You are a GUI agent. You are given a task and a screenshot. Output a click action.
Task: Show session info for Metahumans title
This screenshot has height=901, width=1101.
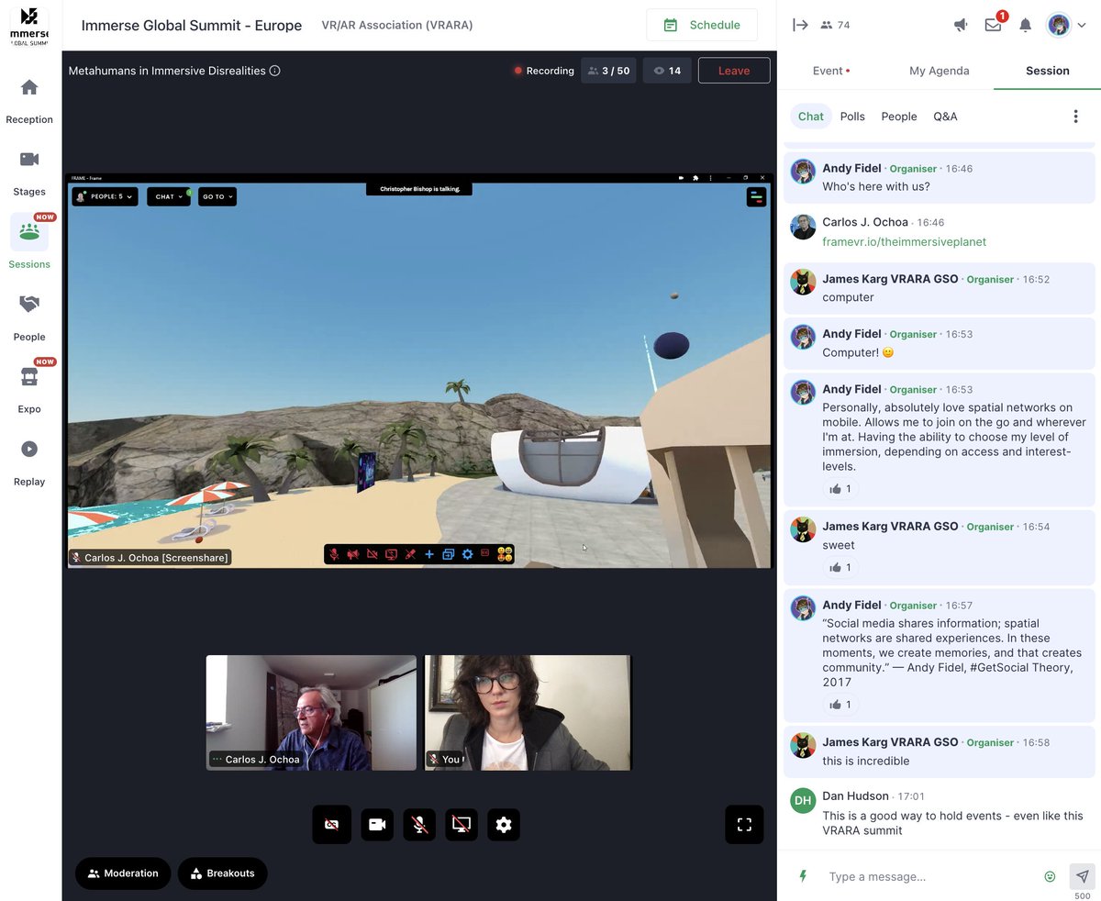point(275,71)
